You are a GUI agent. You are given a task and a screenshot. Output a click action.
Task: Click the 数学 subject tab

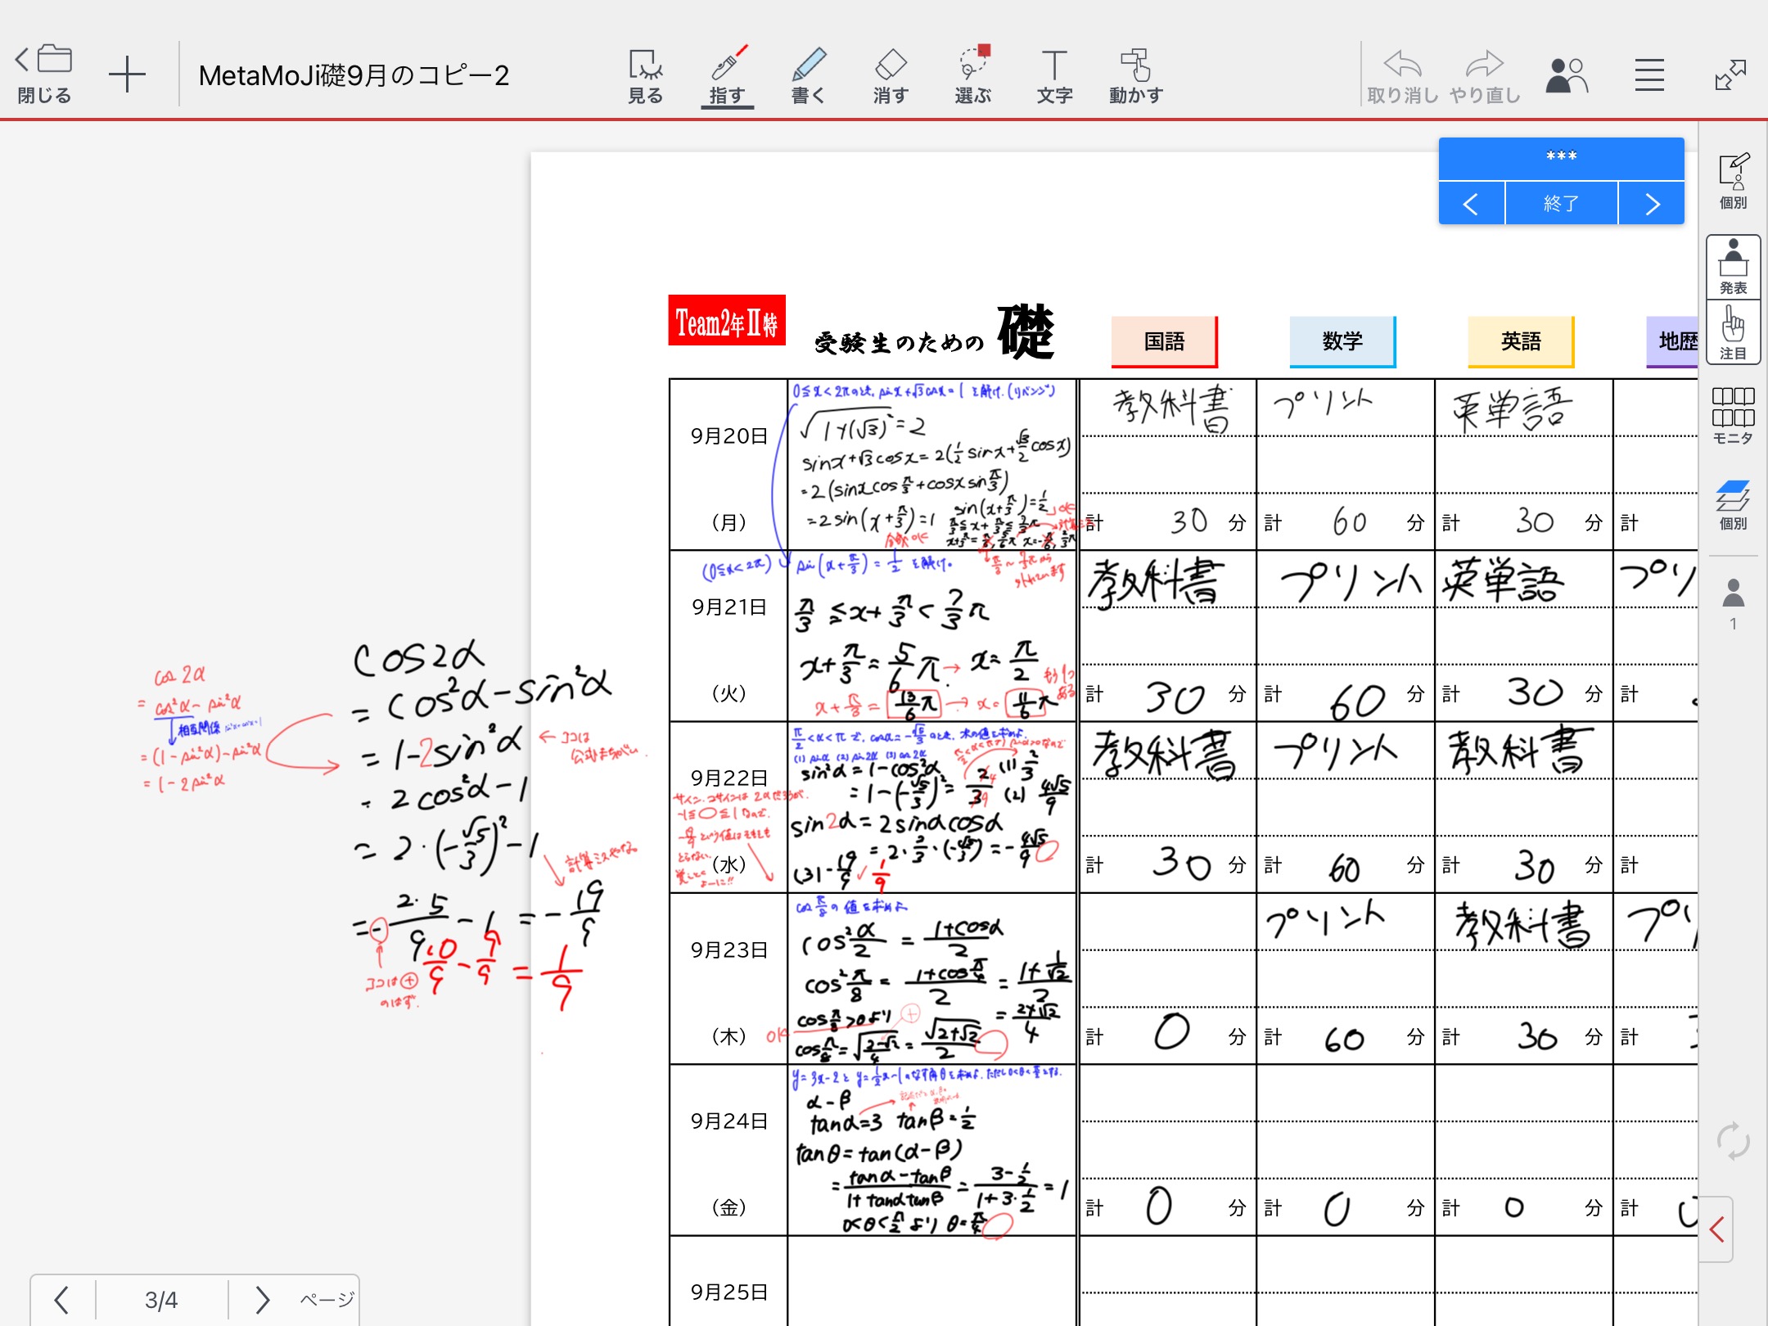(x=1342, y=341)
